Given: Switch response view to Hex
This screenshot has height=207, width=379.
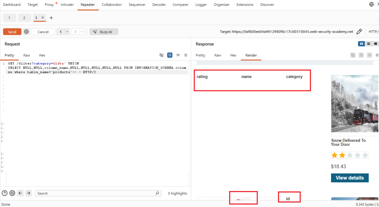Looking at the screenshot, I should click(x=233, y=56).
